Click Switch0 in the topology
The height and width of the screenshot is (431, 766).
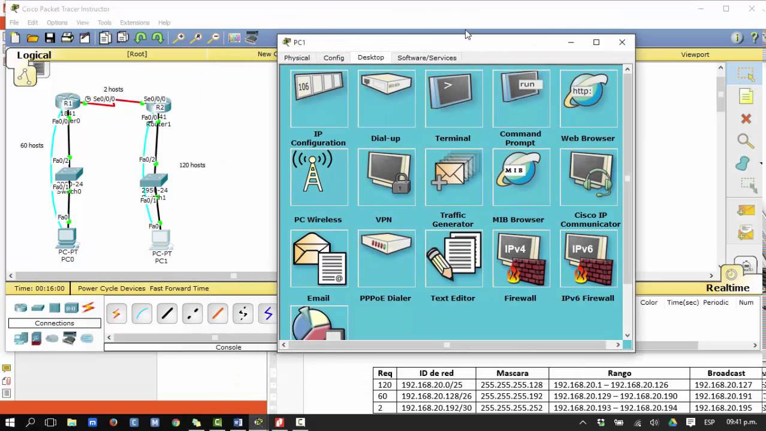coord(69,174)
